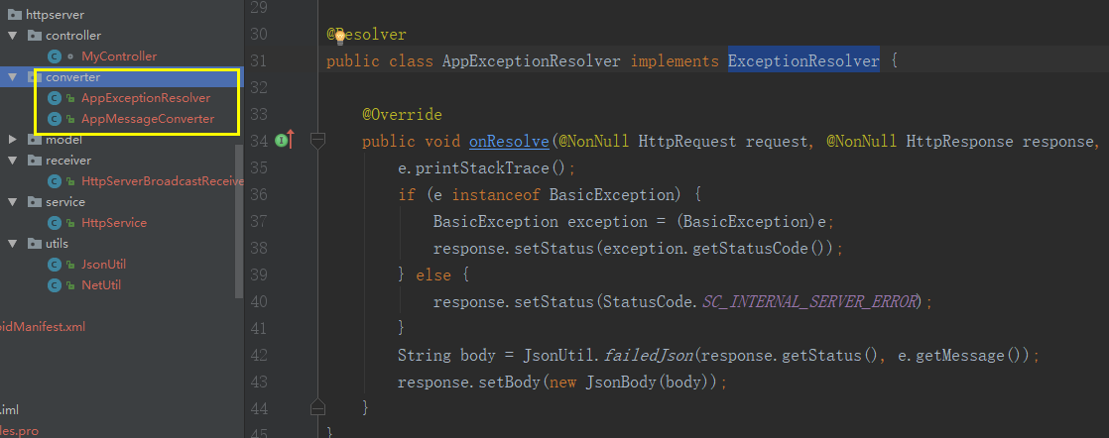The image size is (1109, 438).
Task: Collapse the converter folder arrow
Action: coord(13,77)
